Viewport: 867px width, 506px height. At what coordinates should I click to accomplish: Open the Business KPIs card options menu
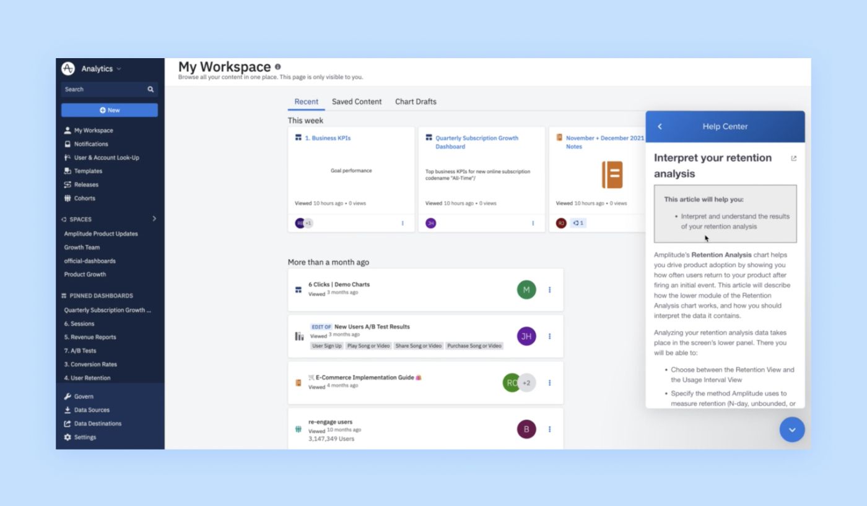pyautogui.click(x=403, y=223)
